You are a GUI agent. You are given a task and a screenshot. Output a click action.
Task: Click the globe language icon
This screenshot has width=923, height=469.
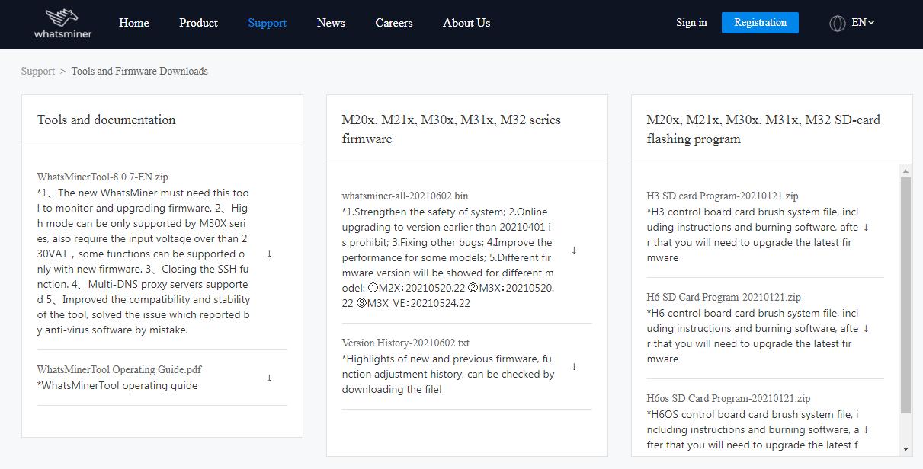(837, 23)
